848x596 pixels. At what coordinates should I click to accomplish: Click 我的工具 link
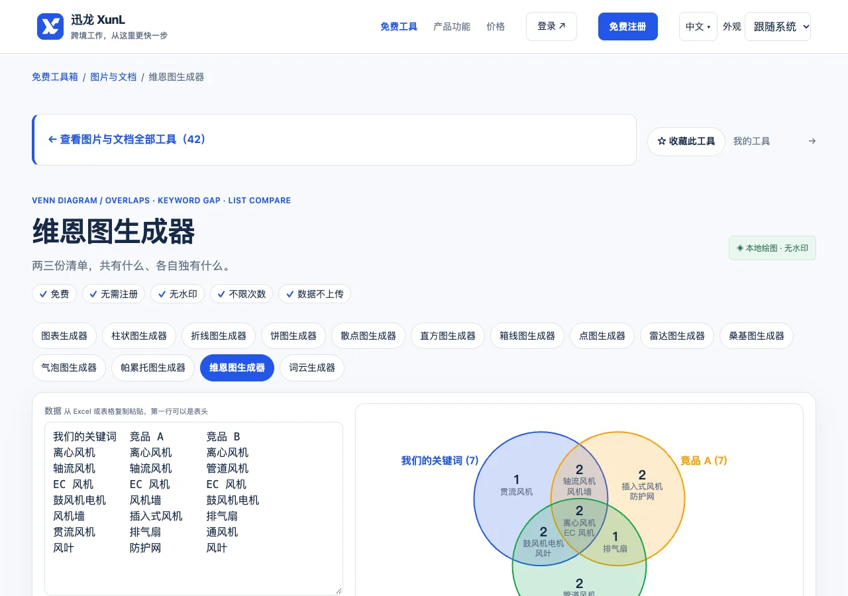[x=752, y=141]
